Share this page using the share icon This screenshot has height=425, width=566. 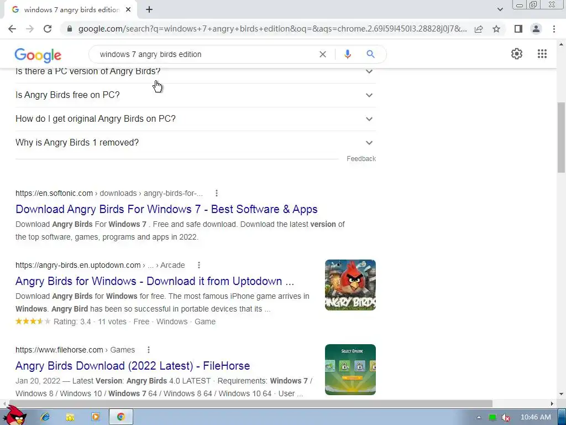tap(479, 29)
